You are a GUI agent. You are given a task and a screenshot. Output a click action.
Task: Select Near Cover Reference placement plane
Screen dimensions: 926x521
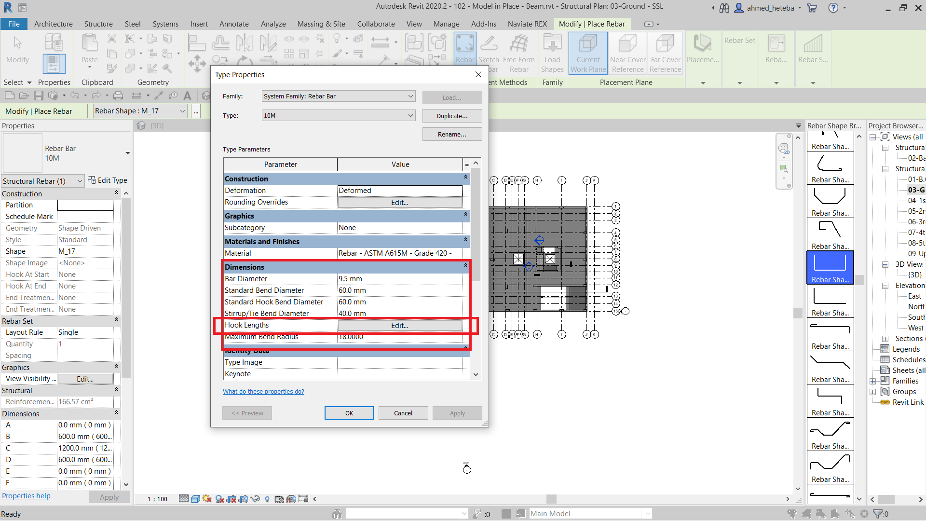[627, 53]
